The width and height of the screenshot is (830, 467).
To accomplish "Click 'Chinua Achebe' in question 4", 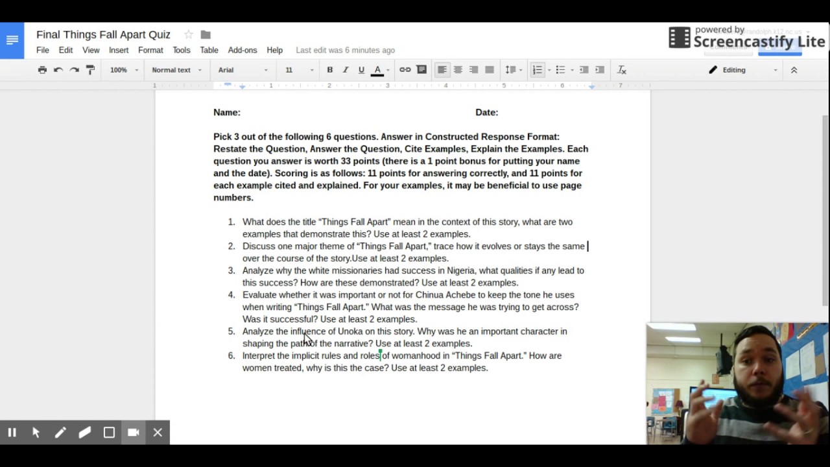I will [445, 295].
